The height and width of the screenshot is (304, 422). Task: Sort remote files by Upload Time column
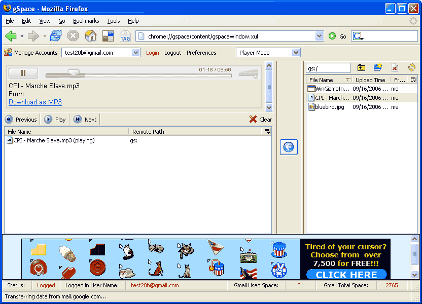click(x=370, y=80)
